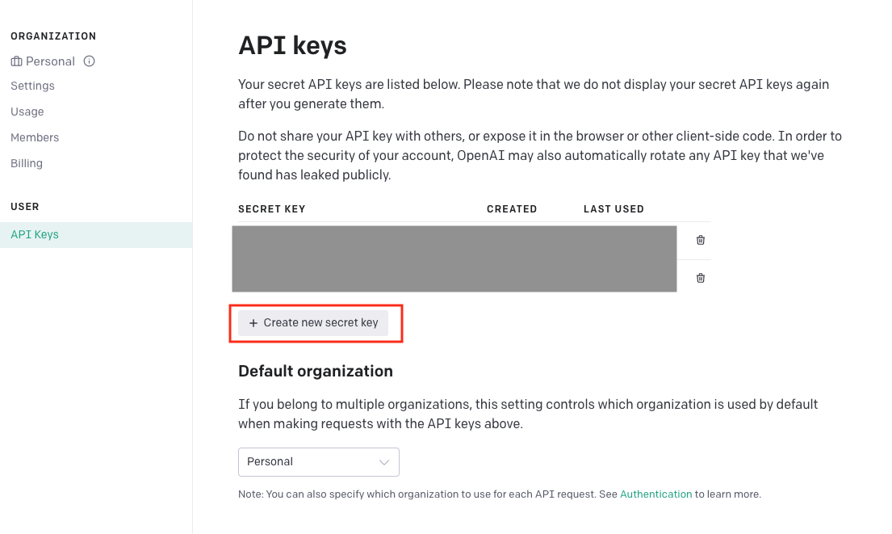Open the Default organization Personal dropdown
The width and height of the screenshot is (892, 534).
pos(318,462)
